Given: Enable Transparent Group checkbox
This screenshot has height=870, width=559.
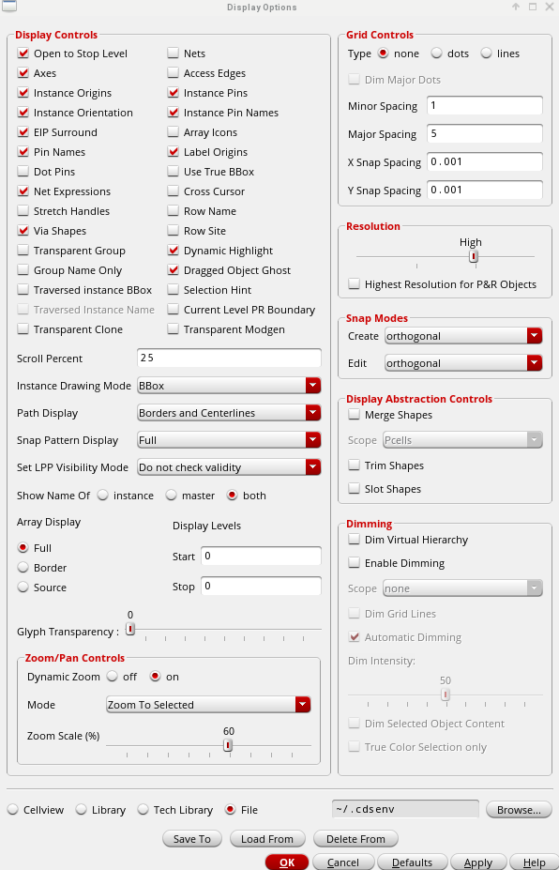Looking at the screenshot, I should click(x=23, y=251).
